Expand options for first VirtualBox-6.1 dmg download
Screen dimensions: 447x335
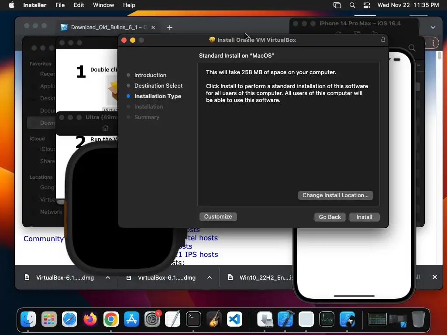(108, 277)
